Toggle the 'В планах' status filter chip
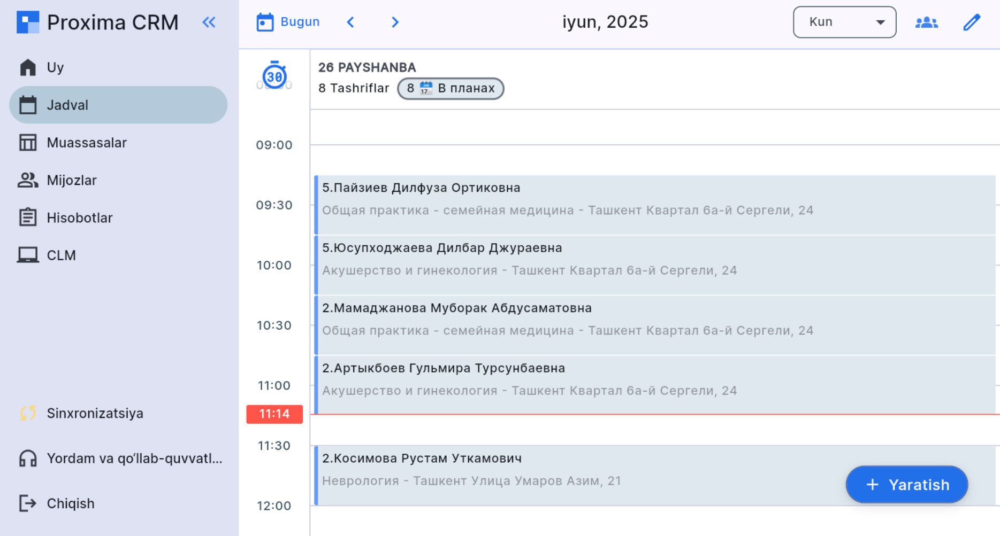Image resolution: width=1000 pixels, height=536 pixels. click(x=451, y=89)
